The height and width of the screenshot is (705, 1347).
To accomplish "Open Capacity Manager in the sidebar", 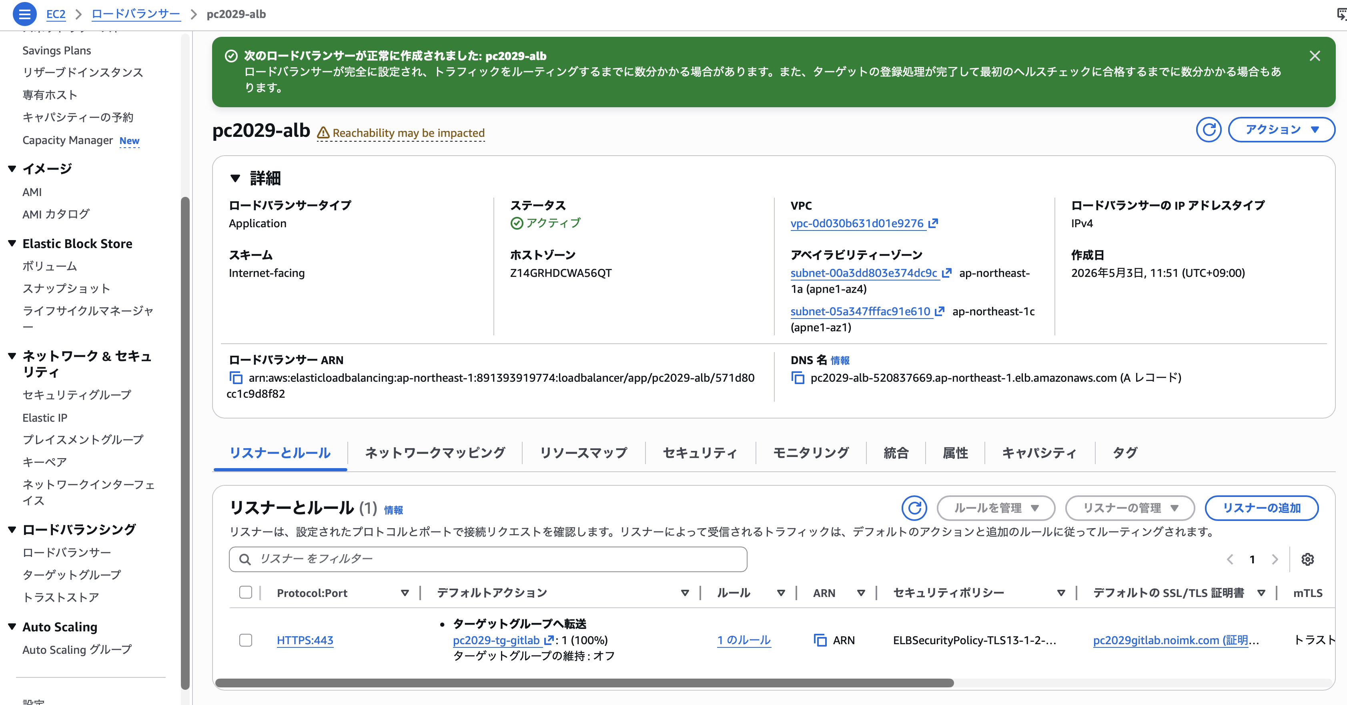I will [68, 140].
